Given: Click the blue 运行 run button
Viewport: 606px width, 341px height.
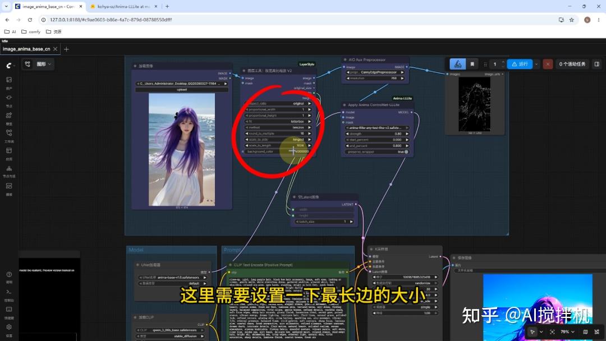Looking at the screenshot, I should (x=520, y=64).
